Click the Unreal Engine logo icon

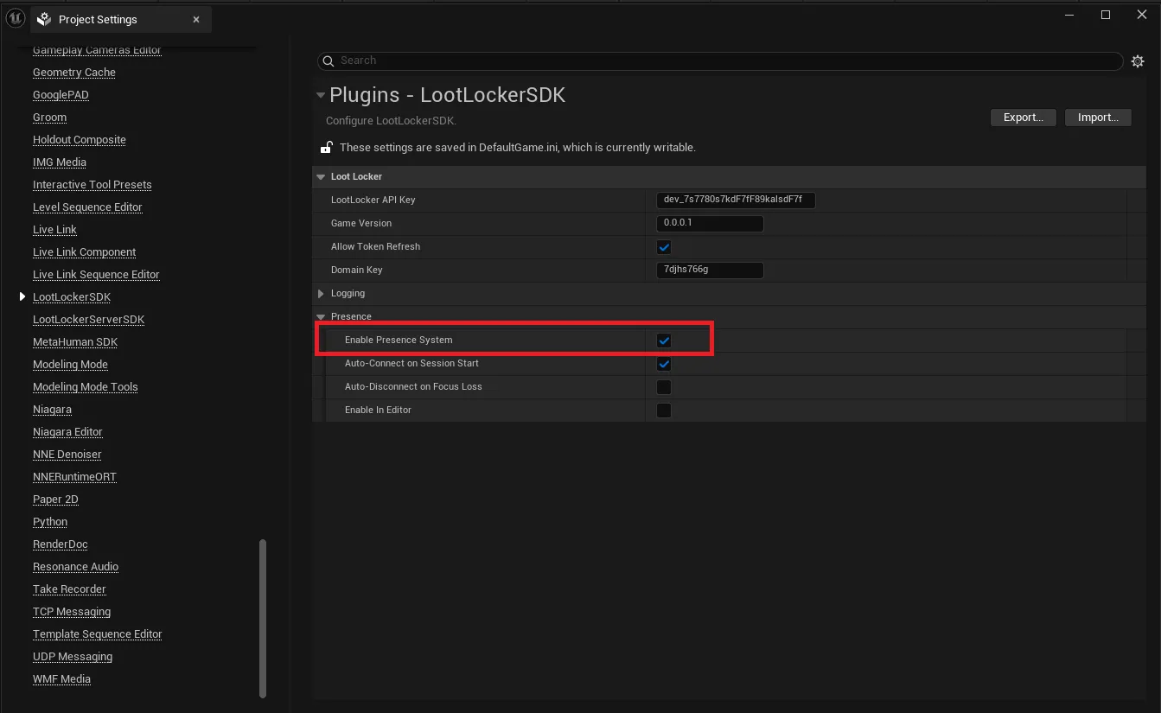[16, 18]
